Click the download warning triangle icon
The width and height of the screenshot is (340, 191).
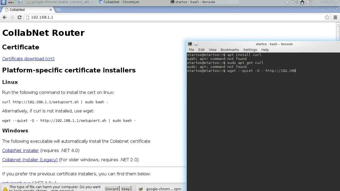(5, 189)
